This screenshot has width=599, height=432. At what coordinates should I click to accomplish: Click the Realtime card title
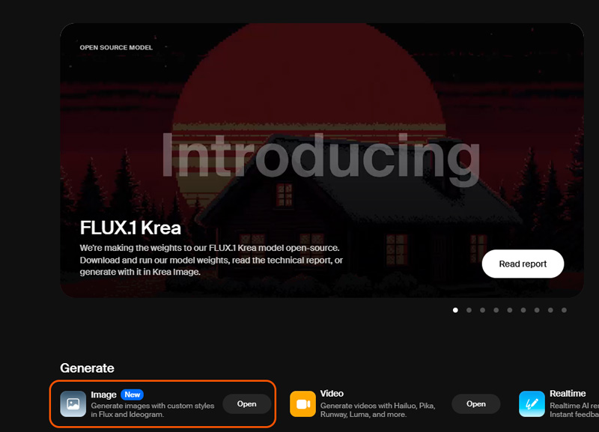[x=568, y=393]
